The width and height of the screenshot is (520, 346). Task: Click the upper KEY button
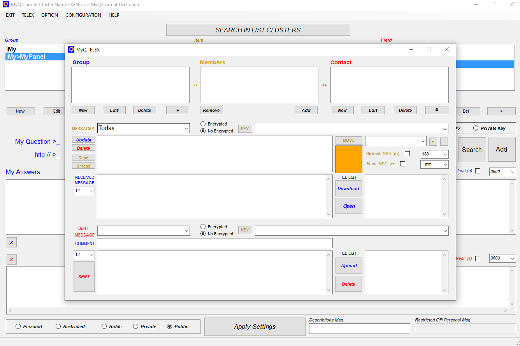pos(245,129)
